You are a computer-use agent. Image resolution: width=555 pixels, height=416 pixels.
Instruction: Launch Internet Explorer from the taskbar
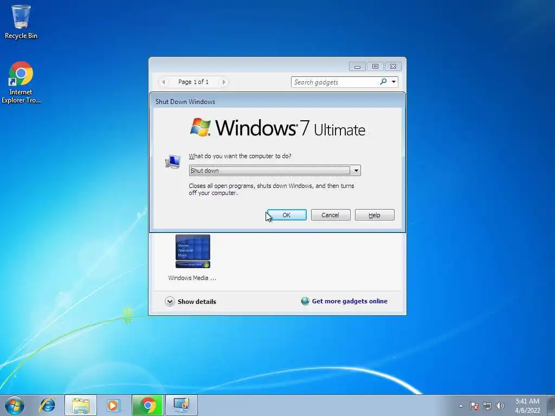[x=48, y=405]
